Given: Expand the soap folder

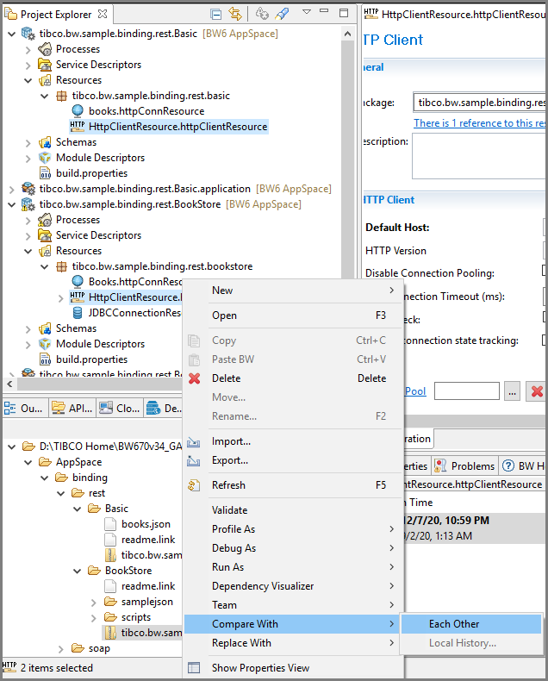Looking at the screenshot, I should tap(61, 649).
